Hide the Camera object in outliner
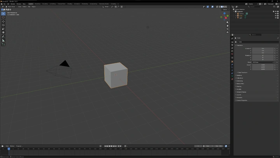This screenshot has height=158, width=280. 275,14
